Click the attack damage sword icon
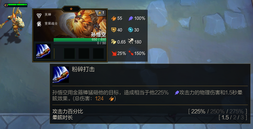Image resolution: width=253 pixels, height=129 pixels. click(114, 18)
